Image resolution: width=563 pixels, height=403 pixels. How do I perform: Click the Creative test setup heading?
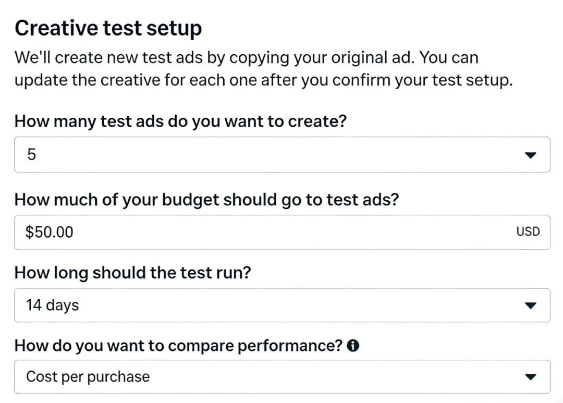108,28
